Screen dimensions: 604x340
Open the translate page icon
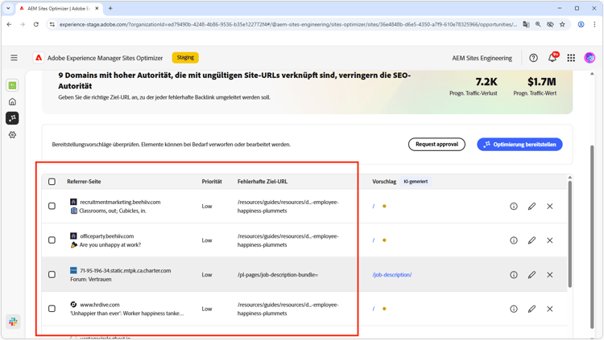pyautogui.click(x=526, y=24)
